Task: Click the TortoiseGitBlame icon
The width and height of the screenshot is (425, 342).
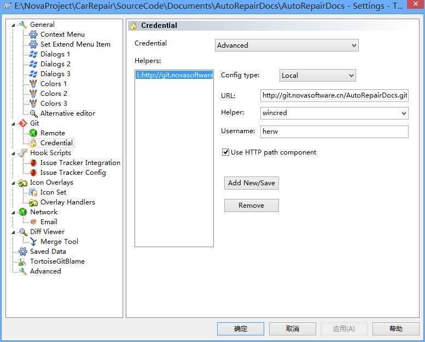Action: (22, 261)
